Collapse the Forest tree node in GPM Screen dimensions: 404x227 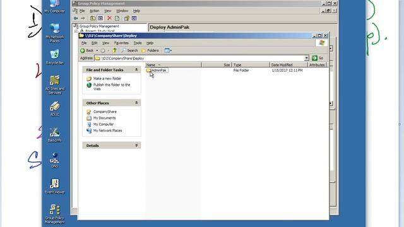pyautogui.click(x=76, y=31)
